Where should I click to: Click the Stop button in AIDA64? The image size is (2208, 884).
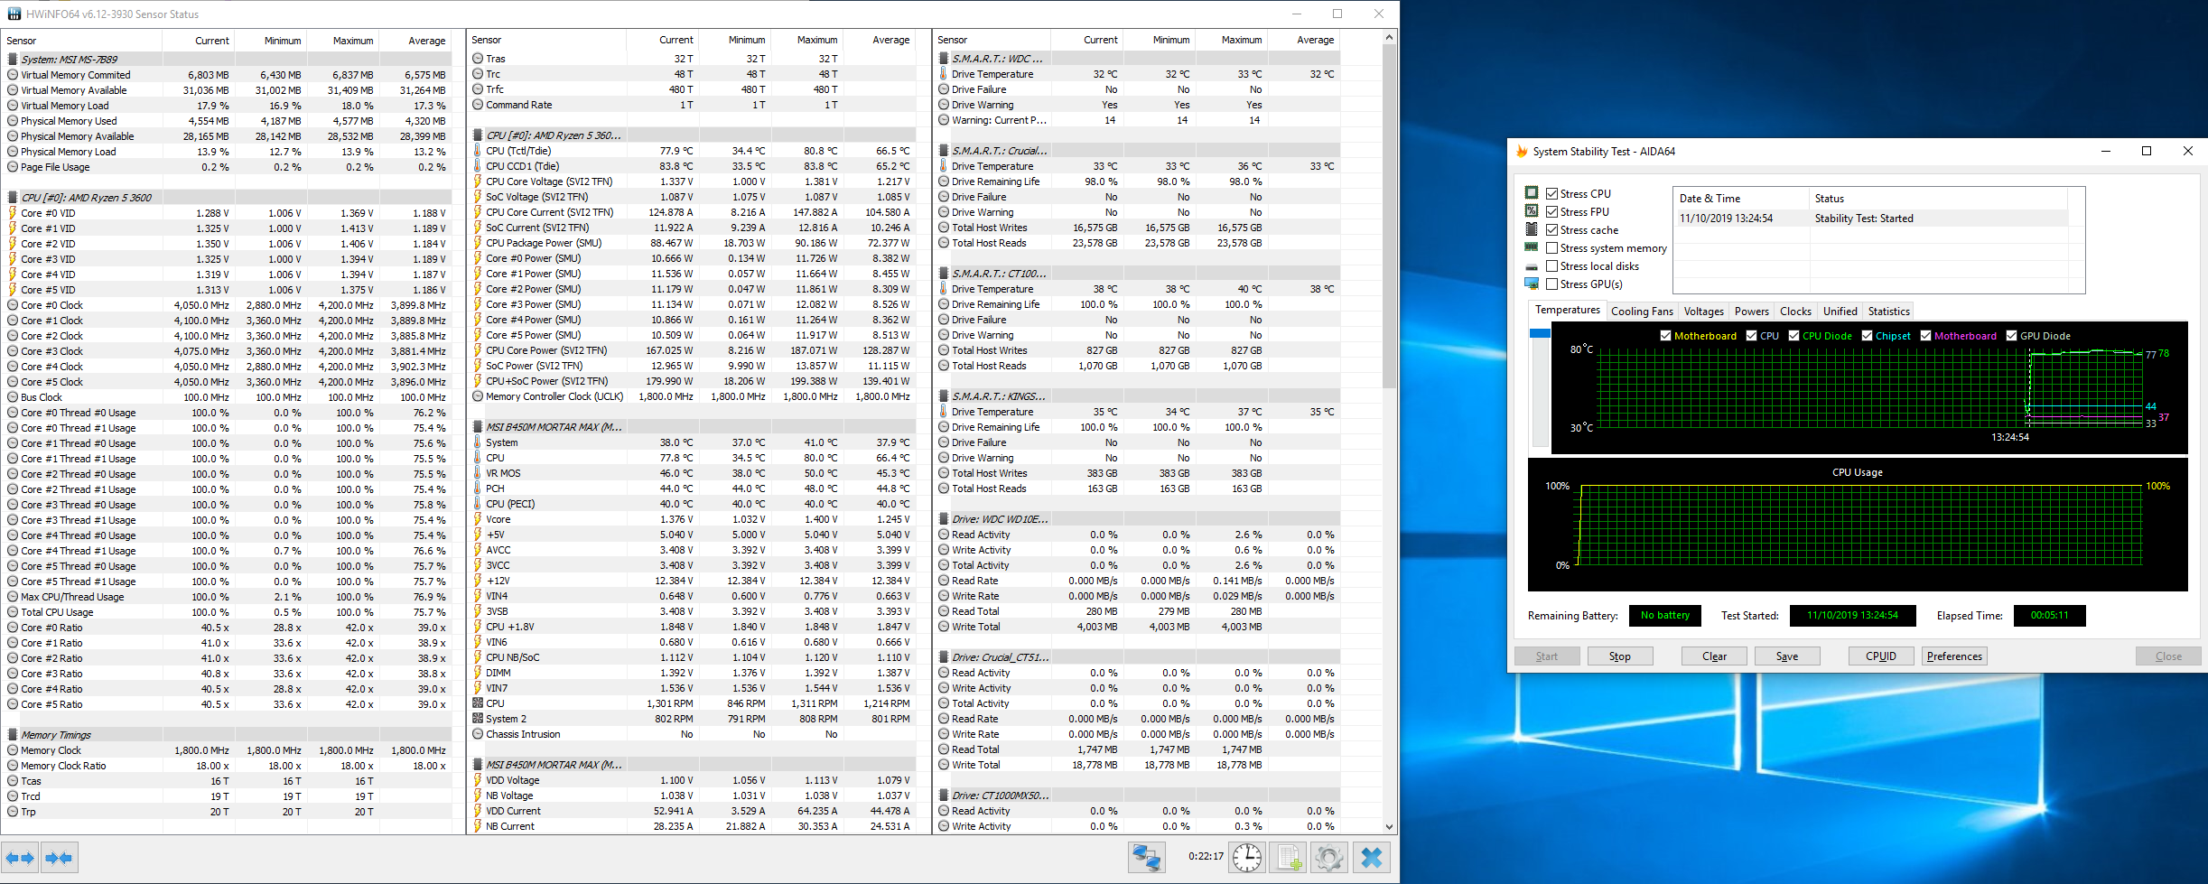click(x=1620, y=656)
